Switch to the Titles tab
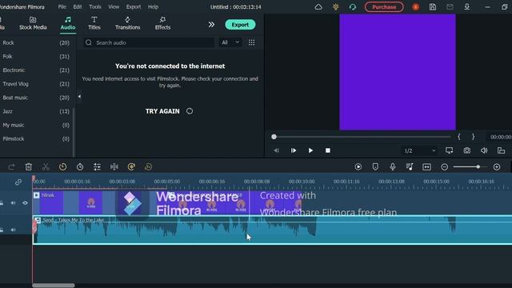512x288 pixels. 94,23
